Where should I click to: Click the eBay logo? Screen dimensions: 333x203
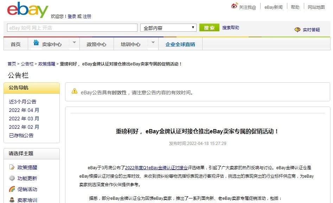tap(28, 10)
